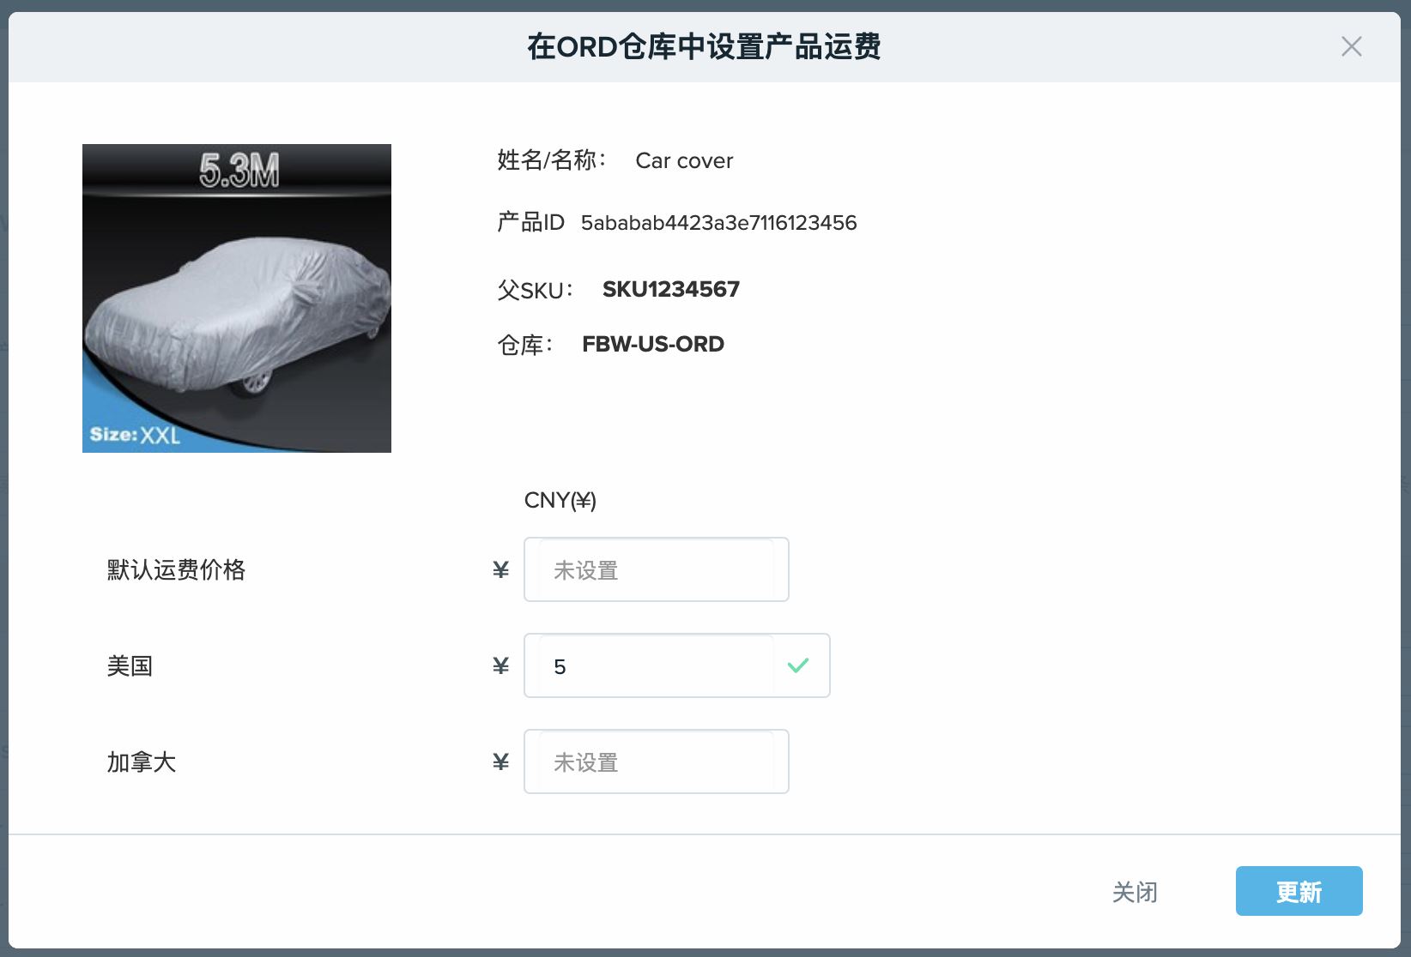Click the 姓名/名称 label

552,160
